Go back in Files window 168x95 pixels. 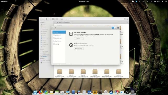click(x=47, y=19)
